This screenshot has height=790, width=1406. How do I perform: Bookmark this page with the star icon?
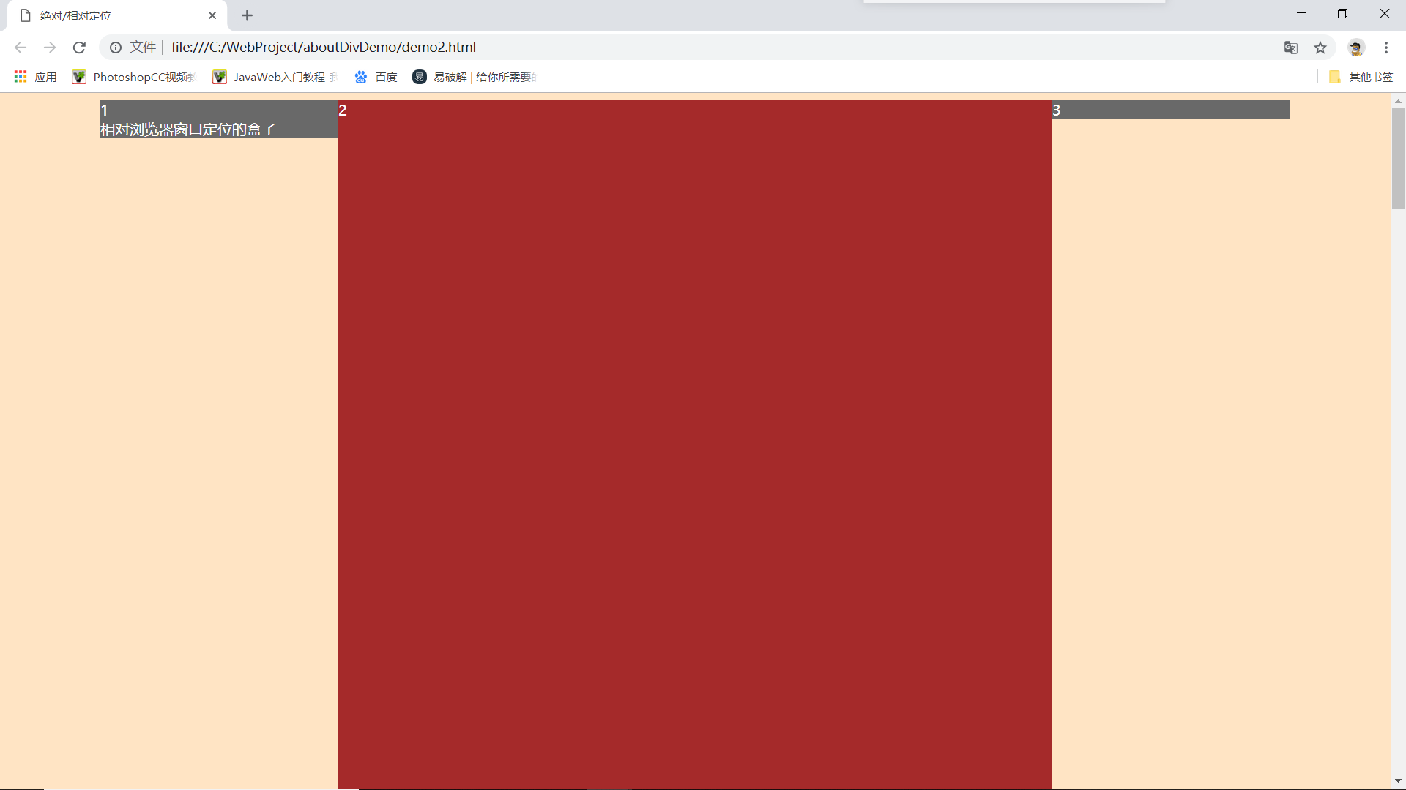[1320, 48]
